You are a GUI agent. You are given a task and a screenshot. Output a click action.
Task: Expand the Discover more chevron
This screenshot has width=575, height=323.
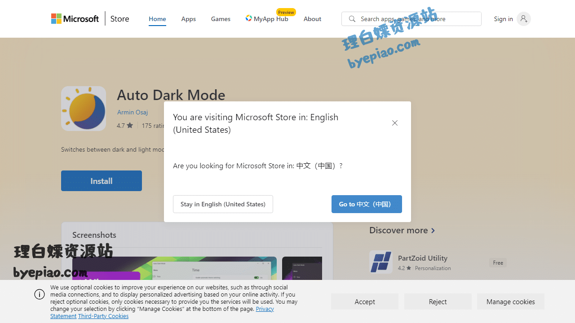click(x=433, y=231)
